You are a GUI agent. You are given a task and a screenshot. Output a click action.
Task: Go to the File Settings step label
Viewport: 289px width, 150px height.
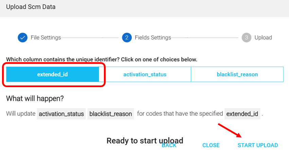[46, 37]
